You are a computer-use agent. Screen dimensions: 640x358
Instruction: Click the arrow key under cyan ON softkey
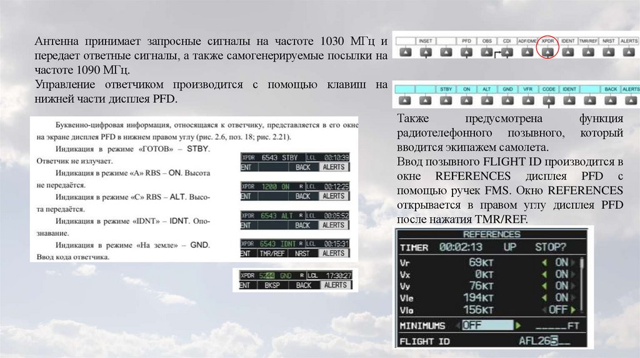pyautogui.click(x=466, y=100)
